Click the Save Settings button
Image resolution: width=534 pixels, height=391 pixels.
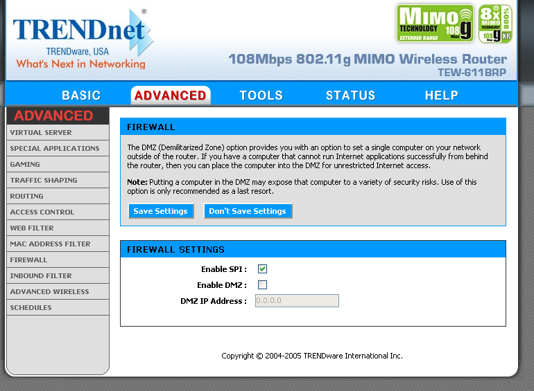pos(161,211)
